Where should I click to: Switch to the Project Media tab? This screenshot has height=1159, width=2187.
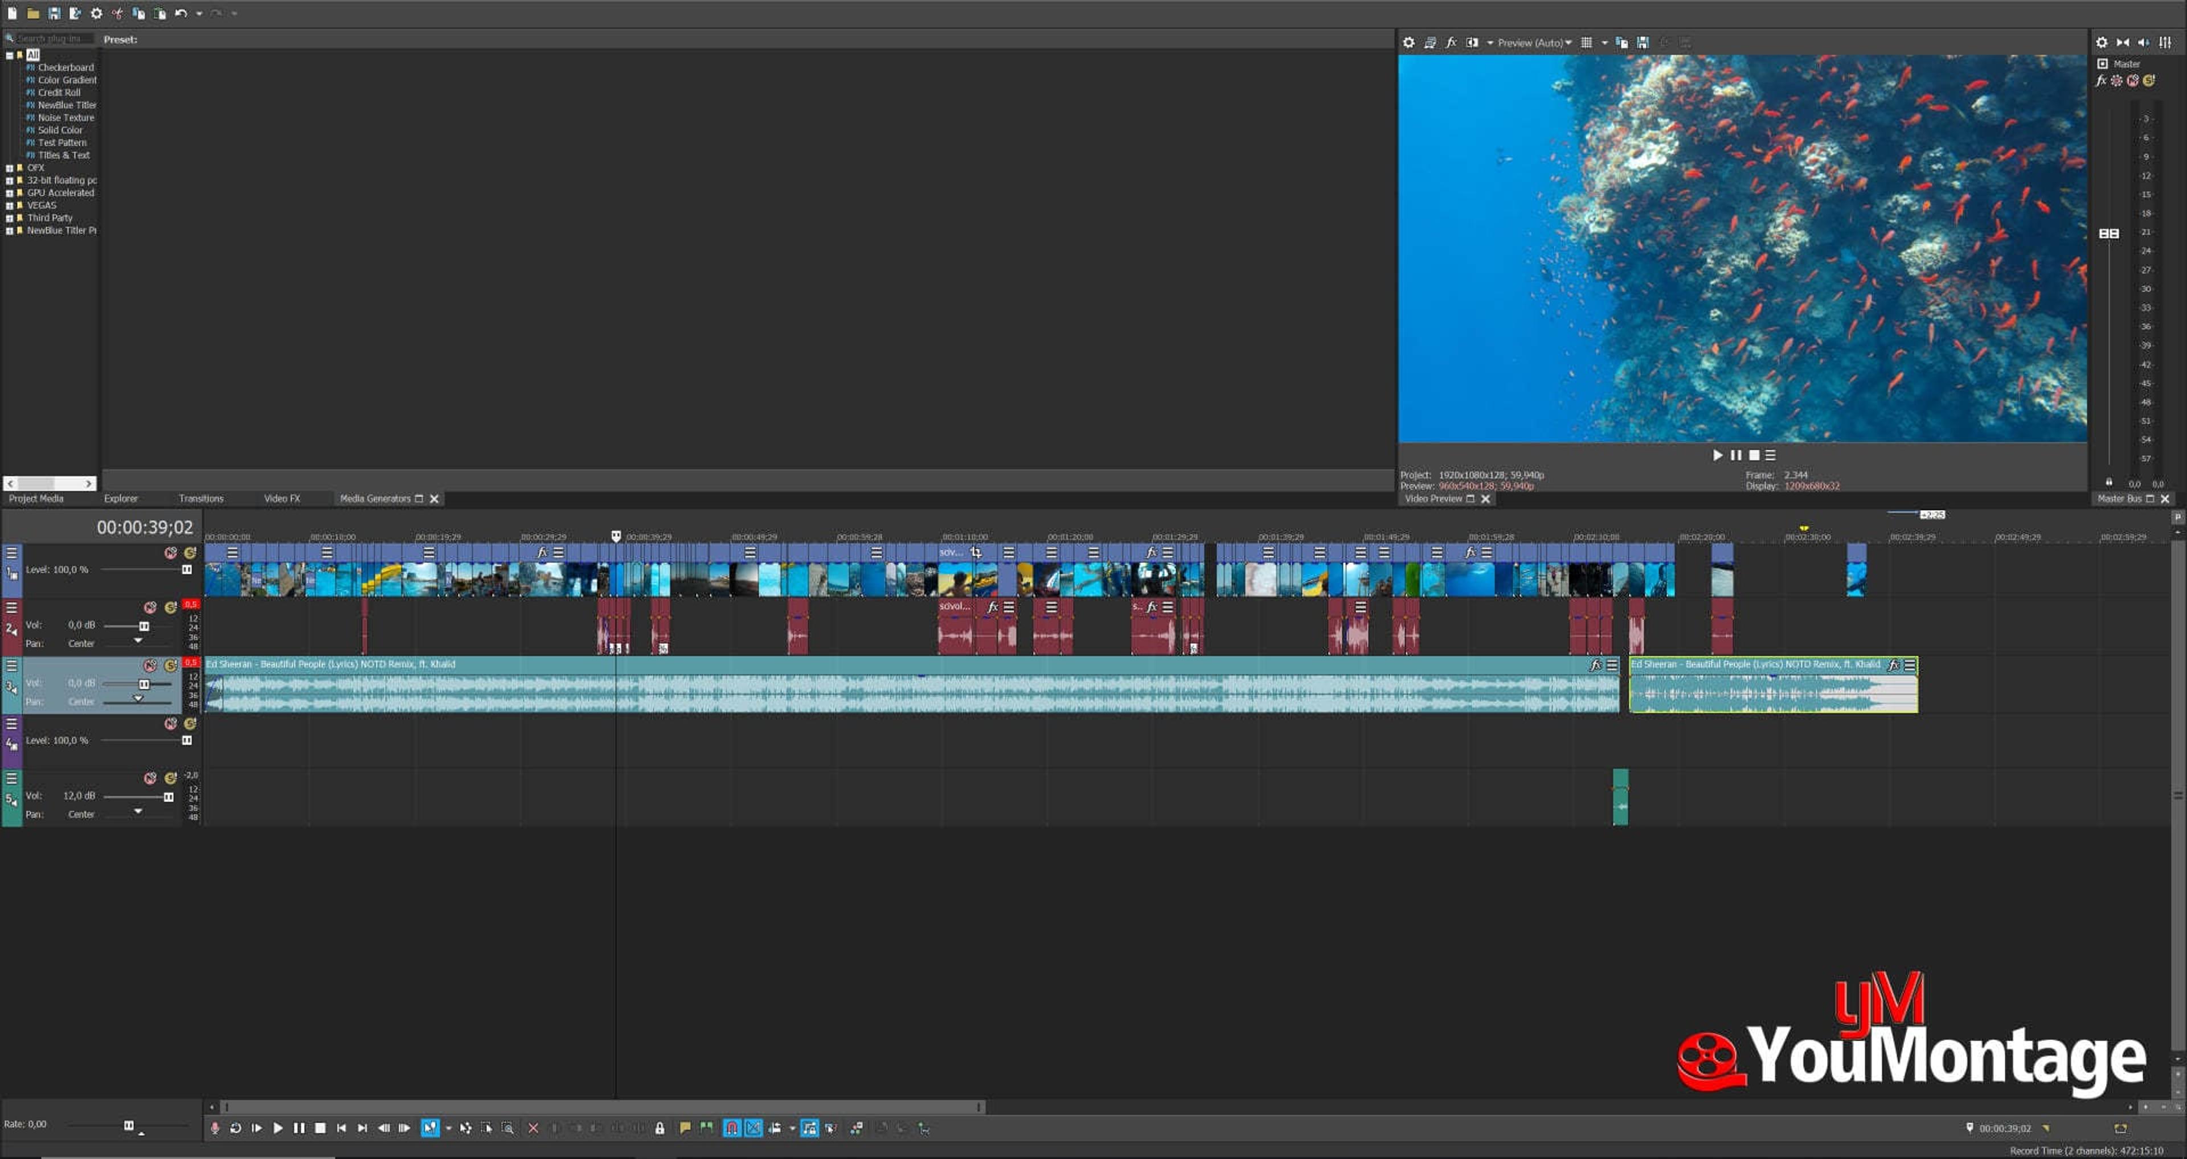pyautogui.click(x=36, y=499)
